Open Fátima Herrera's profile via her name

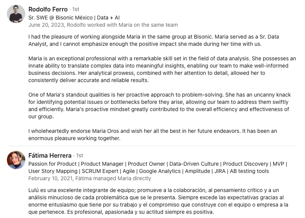tap(50, 155)
